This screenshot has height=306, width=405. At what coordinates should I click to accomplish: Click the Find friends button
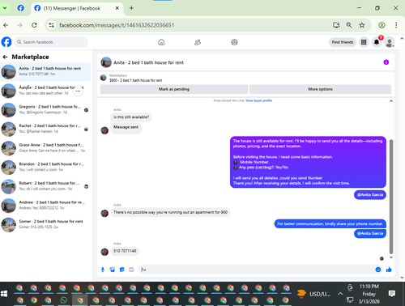343,42
